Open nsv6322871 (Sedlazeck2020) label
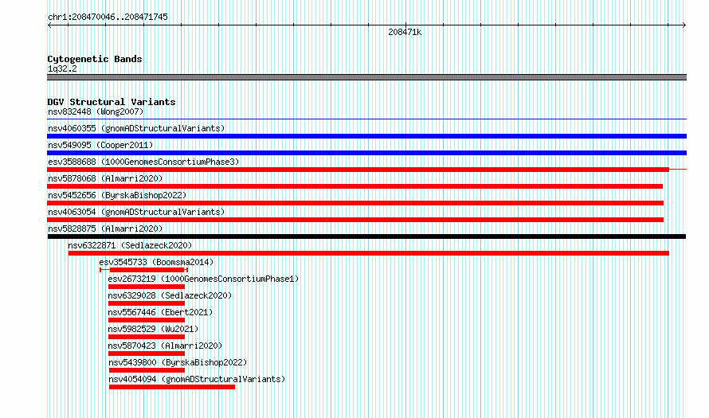 [130, 245]
